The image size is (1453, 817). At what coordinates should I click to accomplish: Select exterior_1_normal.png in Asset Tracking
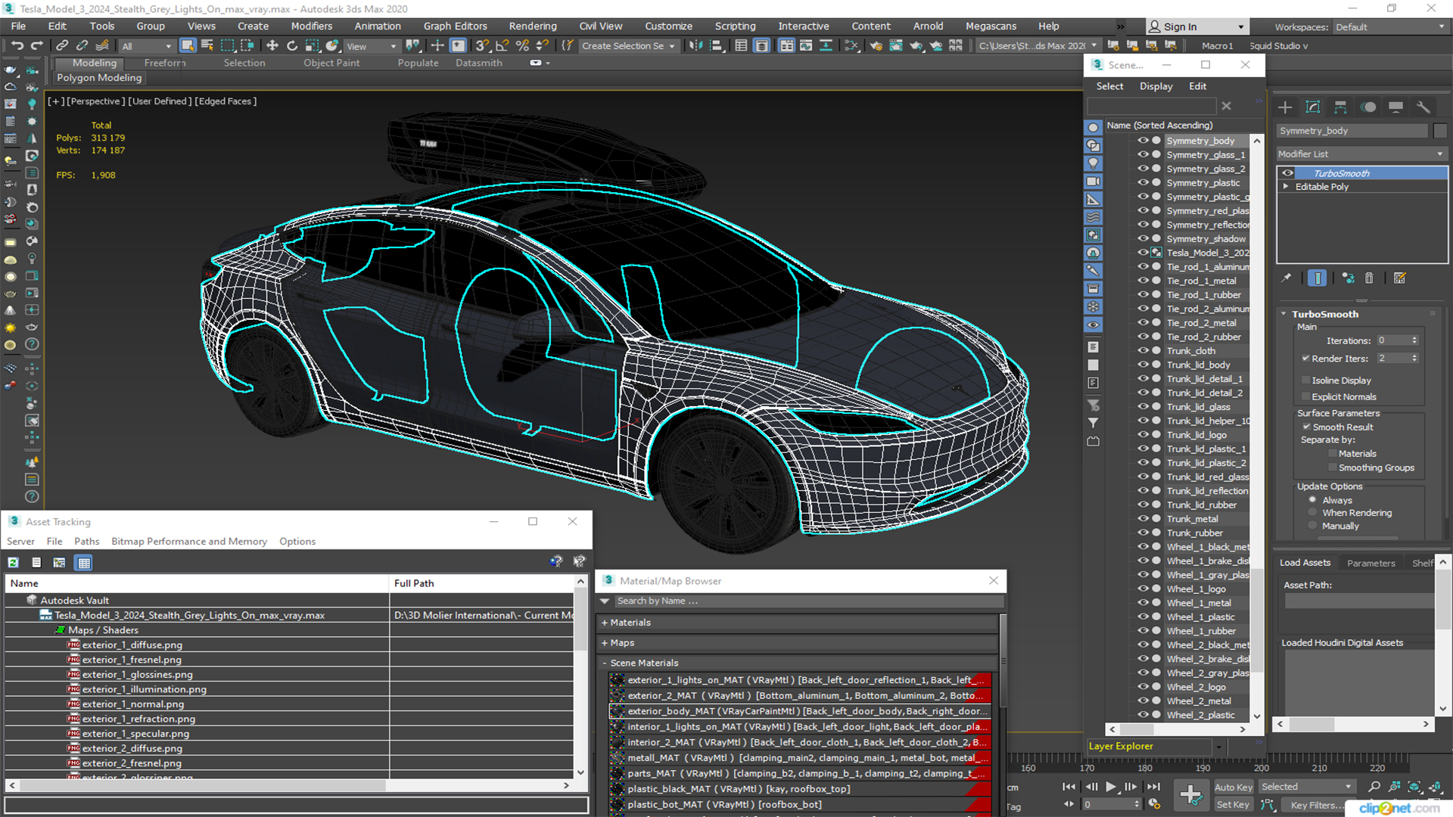click(x=132, y=704)
